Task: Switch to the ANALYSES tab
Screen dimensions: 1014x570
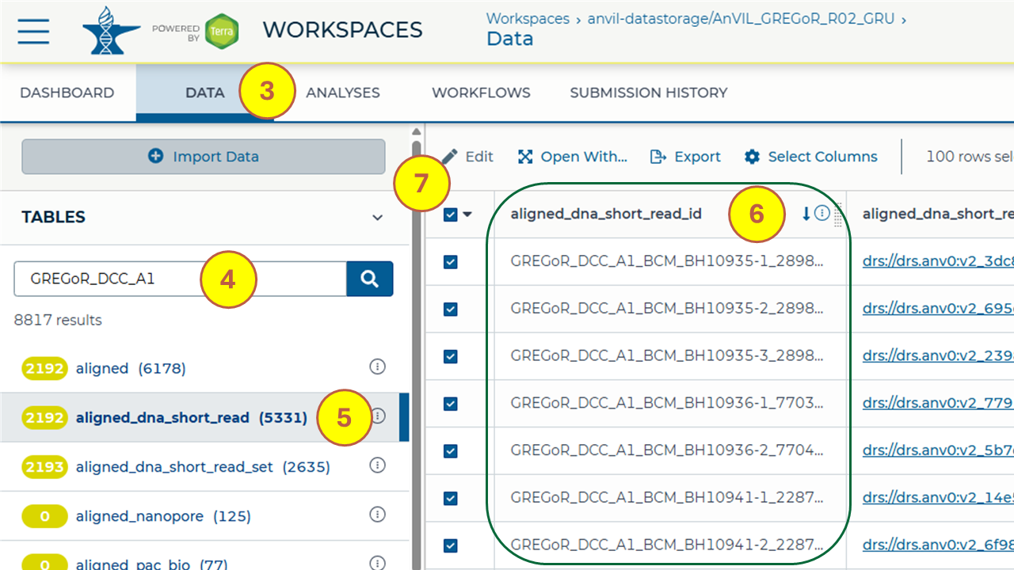Action: (x=343, y=93)
